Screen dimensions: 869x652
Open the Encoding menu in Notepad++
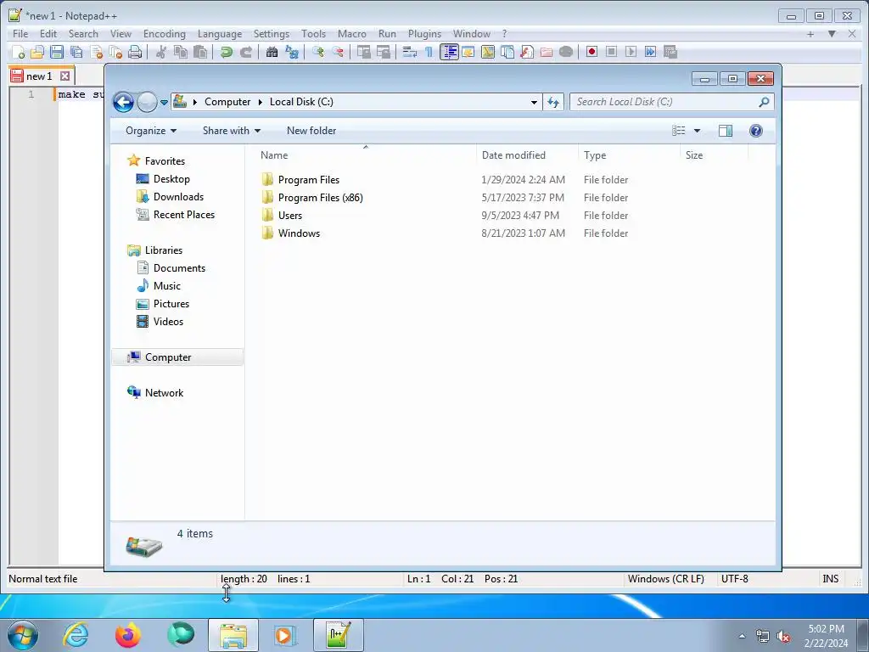tap(164, 34)
